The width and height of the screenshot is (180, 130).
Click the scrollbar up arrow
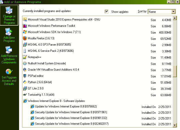(174, 18)
